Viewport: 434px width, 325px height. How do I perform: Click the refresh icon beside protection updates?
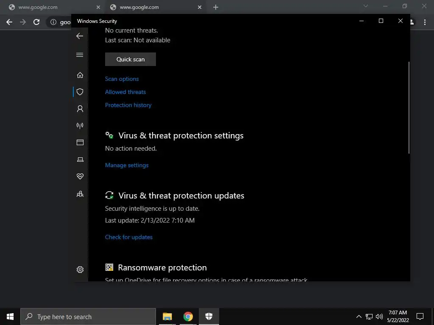[x=109, y=195]
